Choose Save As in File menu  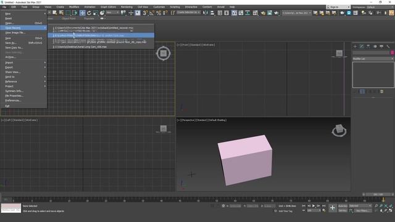[x=23, y=43]
